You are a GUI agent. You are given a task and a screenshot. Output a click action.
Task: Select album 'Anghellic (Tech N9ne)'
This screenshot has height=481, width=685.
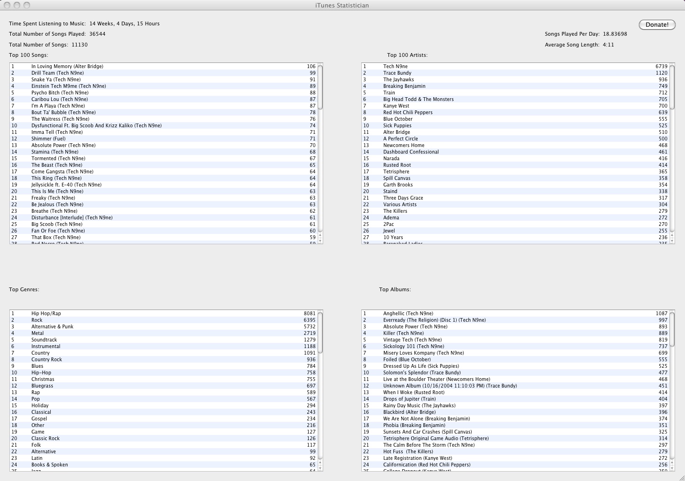coord(515,313)
